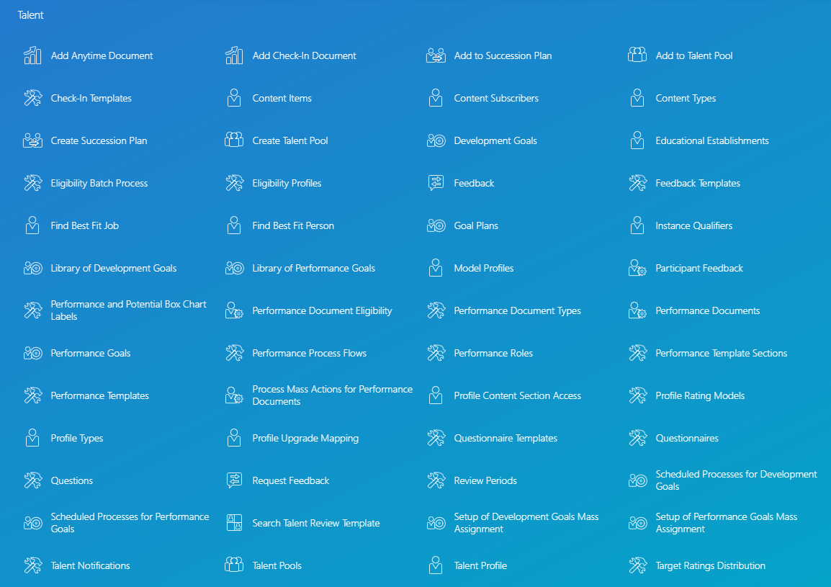
Task: Select the Add to Succession Plan icon
Action: [x=436, y=55]
